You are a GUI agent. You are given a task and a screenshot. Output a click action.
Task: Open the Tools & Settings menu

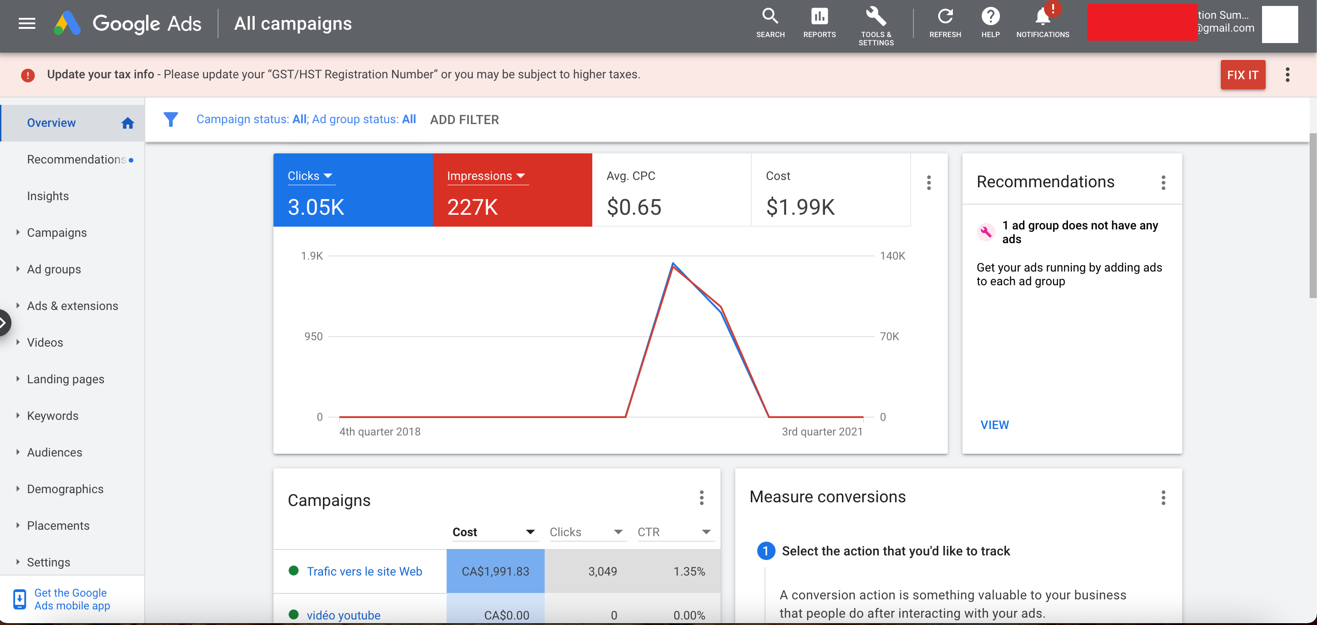(x=875, y=23)
